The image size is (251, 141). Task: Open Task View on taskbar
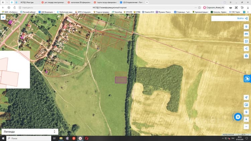54,138
